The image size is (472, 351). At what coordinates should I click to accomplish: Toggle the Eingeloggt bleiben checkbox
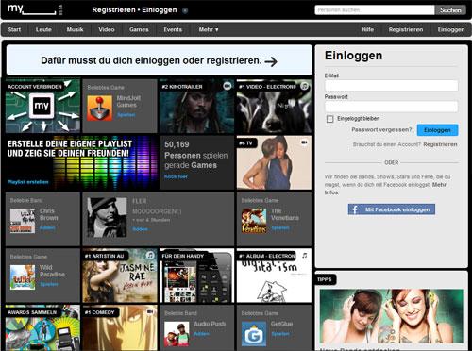coord(329,119)
